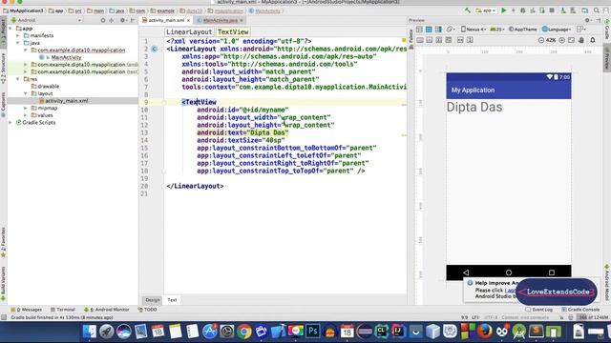
Task: Open orientation dropdown in preview toolbar
Action: 451,30
